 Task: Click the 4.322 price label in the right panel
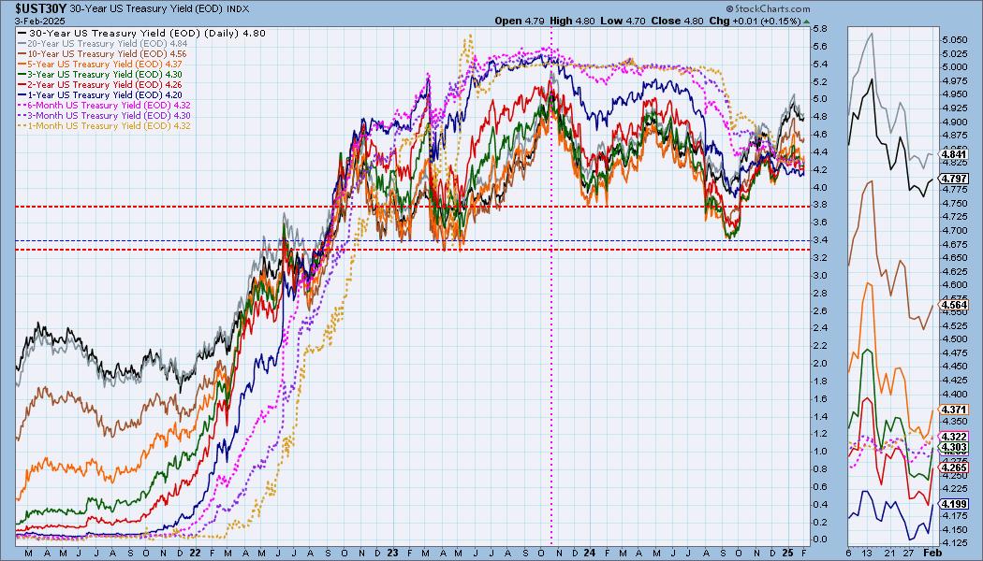[x=954, y=437]
